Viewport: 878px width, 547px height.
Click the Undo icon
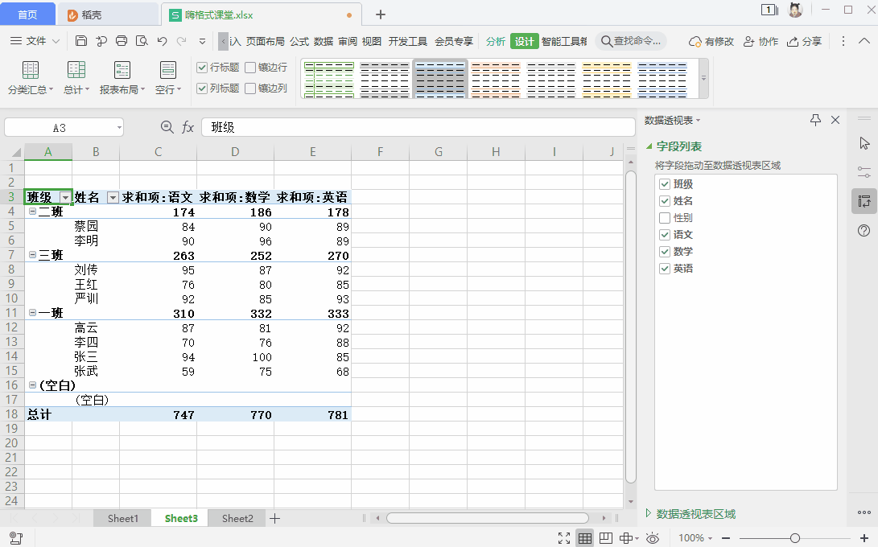click(x=161, y=40)
